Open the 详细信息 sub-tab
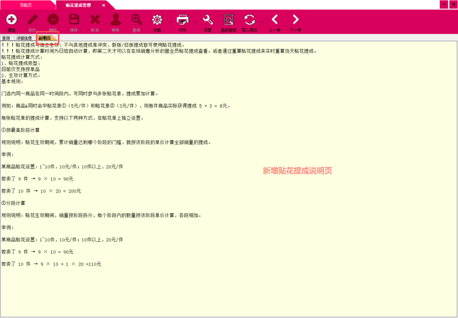The height and width of the screenshot is (318, 458). [x=24, y=38]
